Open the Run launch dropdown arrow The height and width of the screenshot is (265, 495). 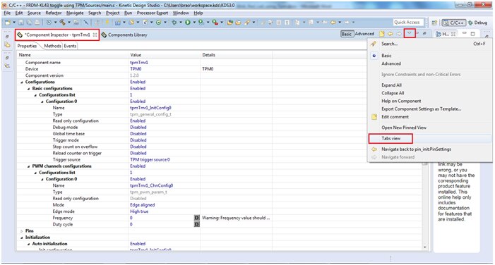coord(194,23)
